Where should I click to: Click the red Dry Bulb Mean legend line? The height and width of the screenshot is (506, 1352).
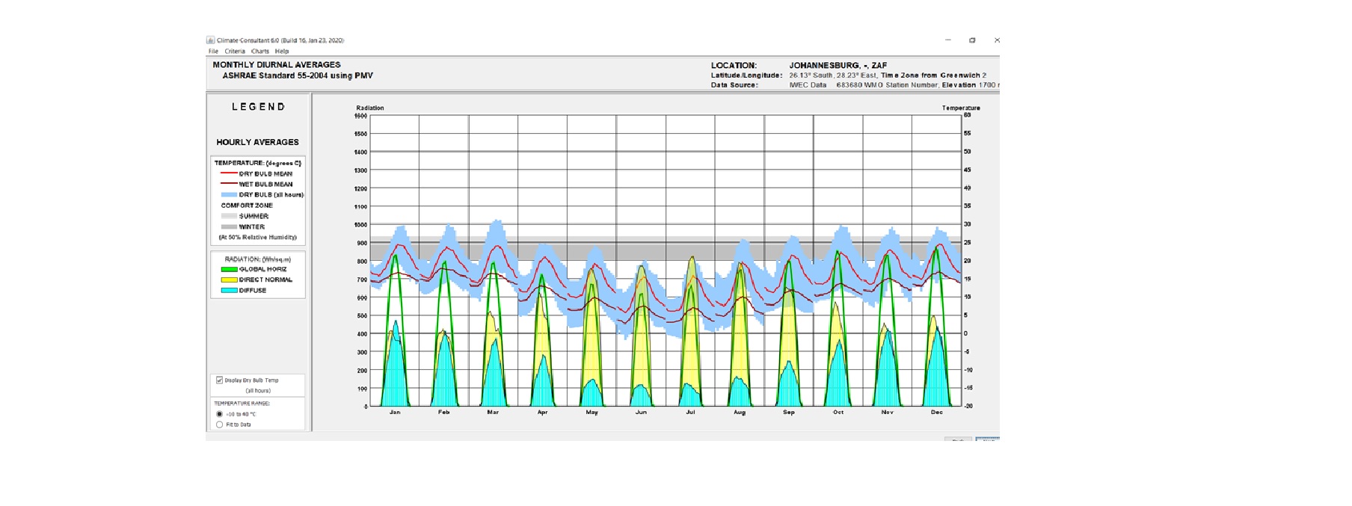tap(229, 173)
